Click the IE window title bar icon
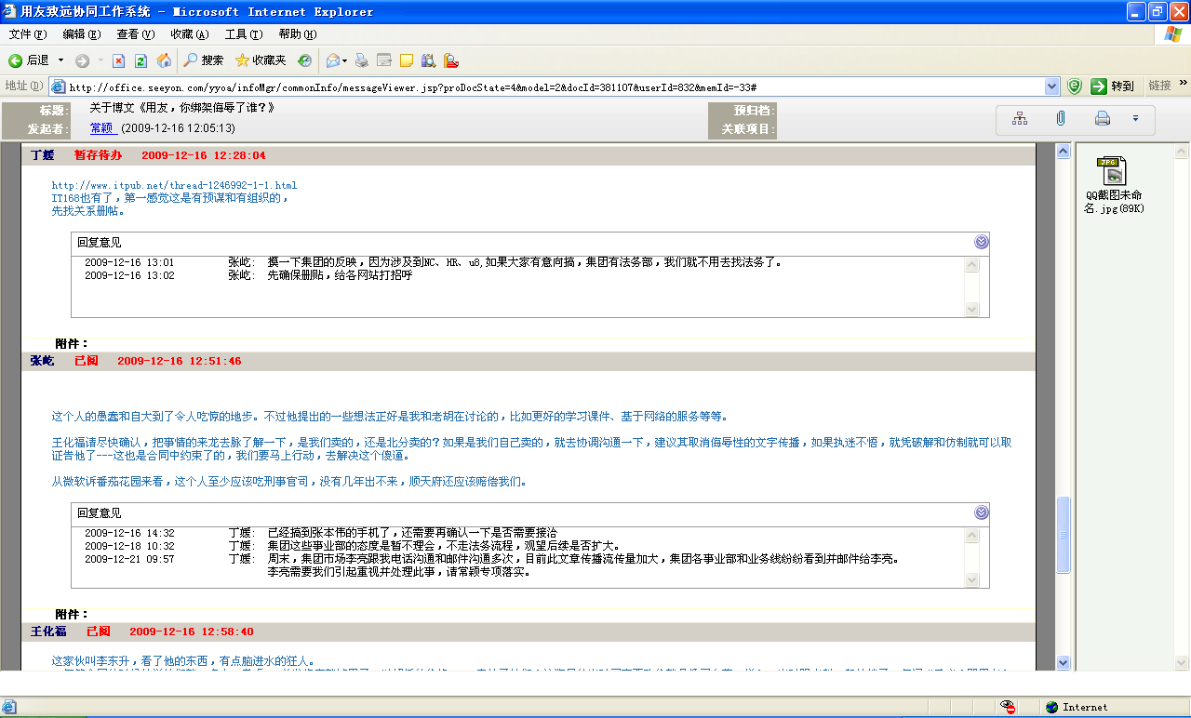 tap(11, 12)
